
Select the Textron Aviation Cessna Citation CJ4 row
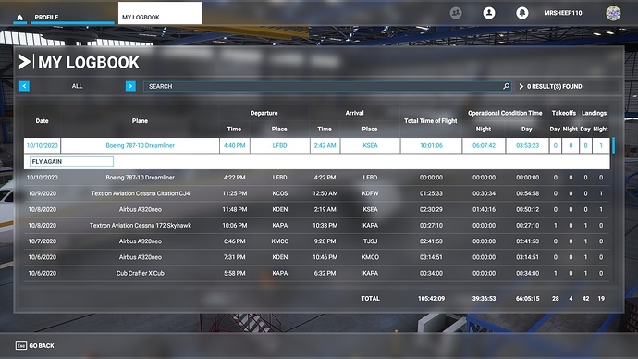316,193
